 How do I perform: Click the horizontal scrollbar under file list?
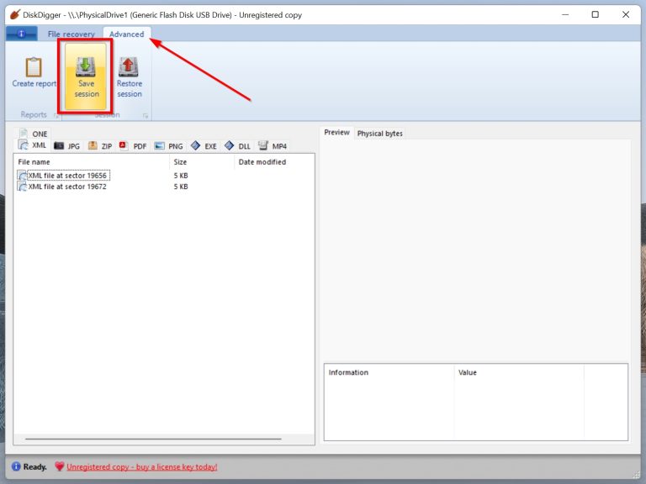pyautogui.click(x=153, y=439)
